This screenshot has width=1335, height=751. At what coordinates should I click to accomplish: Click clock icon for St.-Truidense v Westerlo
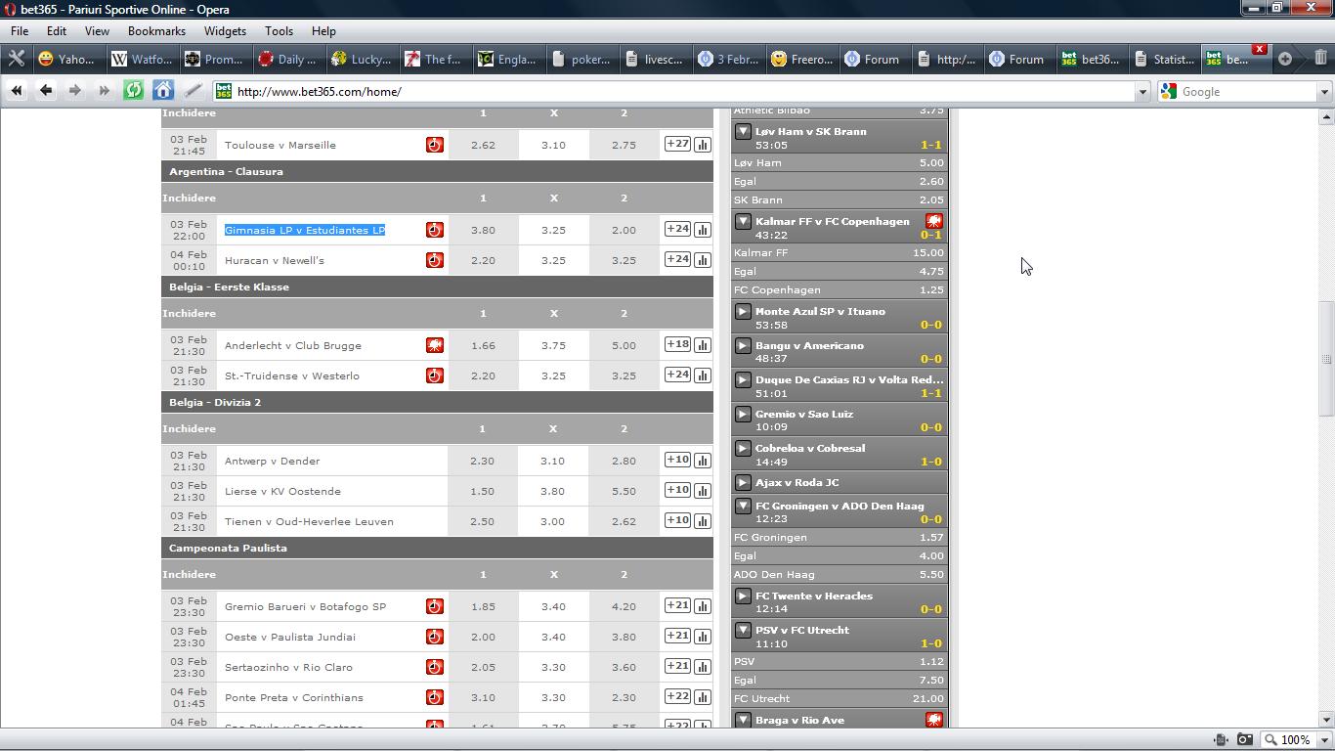[435, 375]
